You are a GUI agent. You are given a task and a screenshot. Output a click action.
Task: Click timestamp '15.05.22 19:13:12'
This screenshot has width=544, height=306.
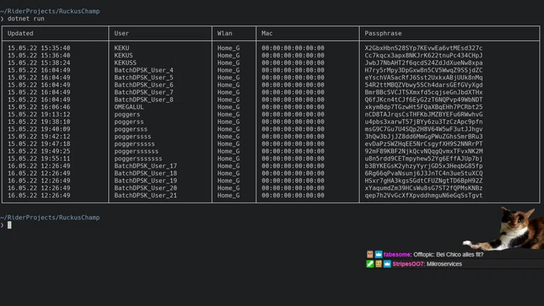[39, 115]
